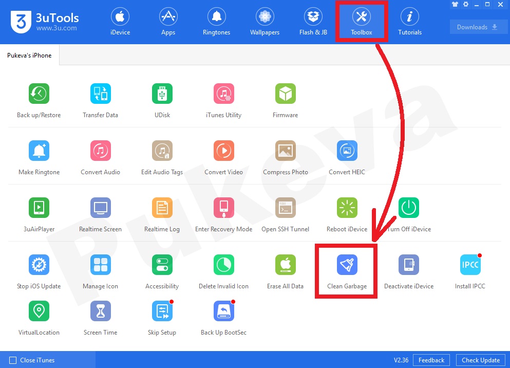510x368 pixels.
Task: Open the Screen Time tool
Action: pyautogui.click(x=101, y=311)
